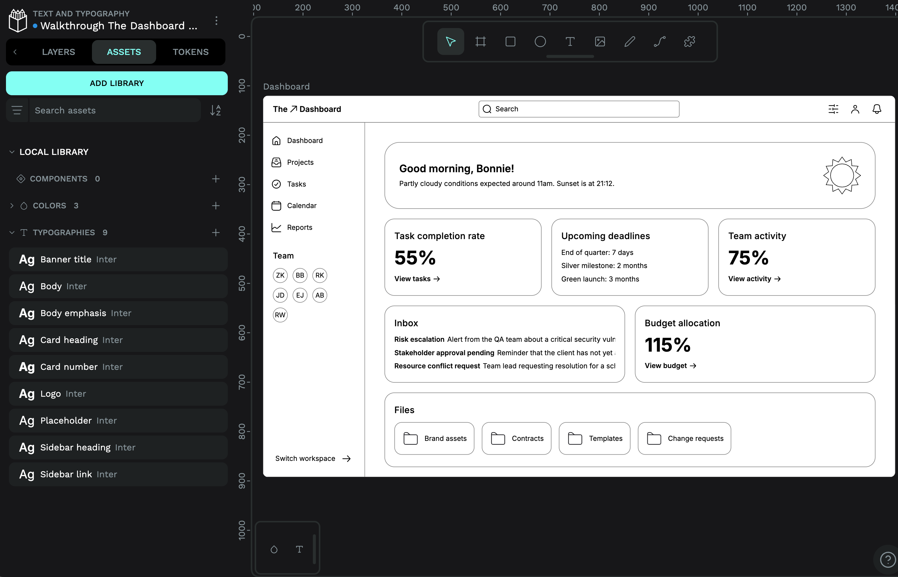898x577 pixels.
Task: Select the Ellipse tool
Action: (540, 41)
